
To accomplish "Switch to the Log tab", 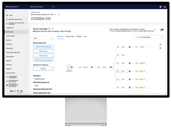I will tap(85, 36).
